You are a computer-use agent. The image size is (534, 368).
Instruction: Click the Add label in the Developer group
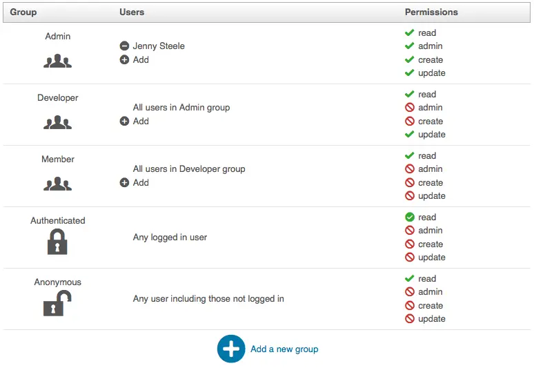point(141,121)
